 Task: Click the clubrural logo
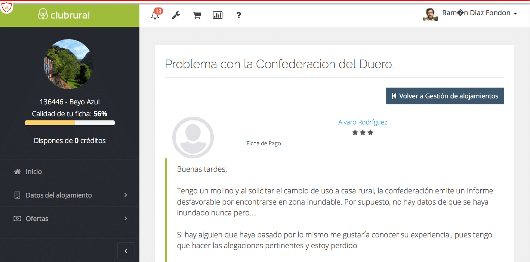pos(64,15)
